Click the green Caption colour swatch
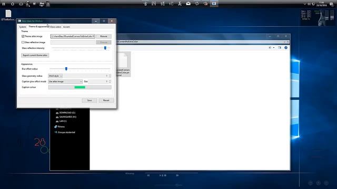This screenshot has height=189, width=337. point(80,87)
